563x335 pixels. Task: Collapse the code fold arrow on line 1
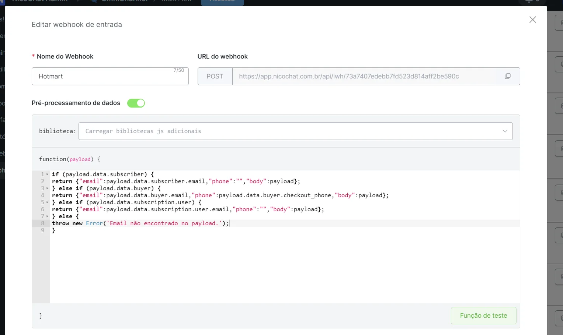(x=47, y=174)
